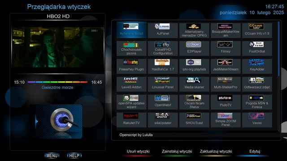The width and height of the screenshot is (287, 161).
Task: Click the HELP button
Action: tap(74, 156)
